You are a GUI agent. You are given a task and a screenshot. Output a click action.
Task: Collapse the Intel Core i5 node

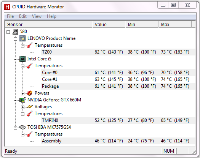(x=15, y=59)
